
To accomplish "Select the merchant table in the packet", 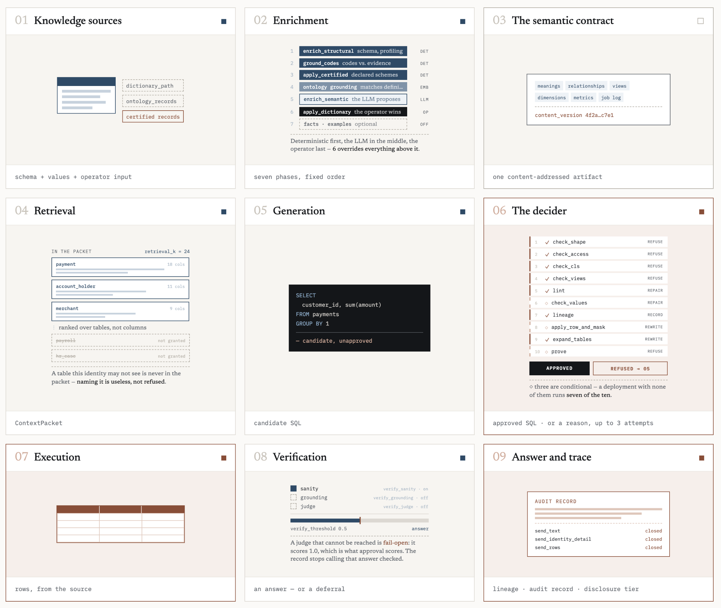I will pyautogui.click(x=120, y=311).
